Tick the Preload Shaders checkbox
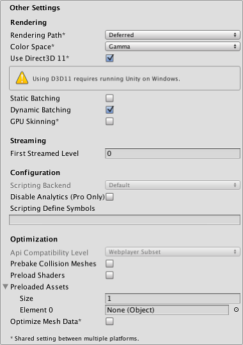This screenshot has height=345, width=243. pyautogui.click(x=109, y=275)
